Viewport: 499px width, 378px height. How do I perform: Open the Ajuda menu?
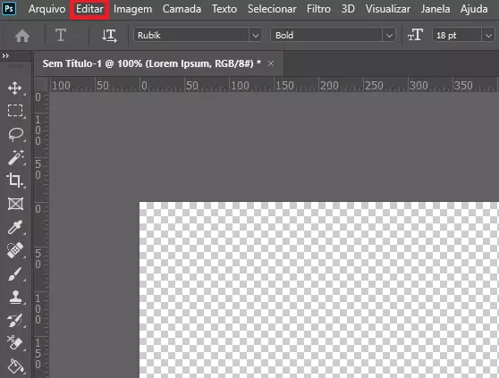(x=474, y=9)
